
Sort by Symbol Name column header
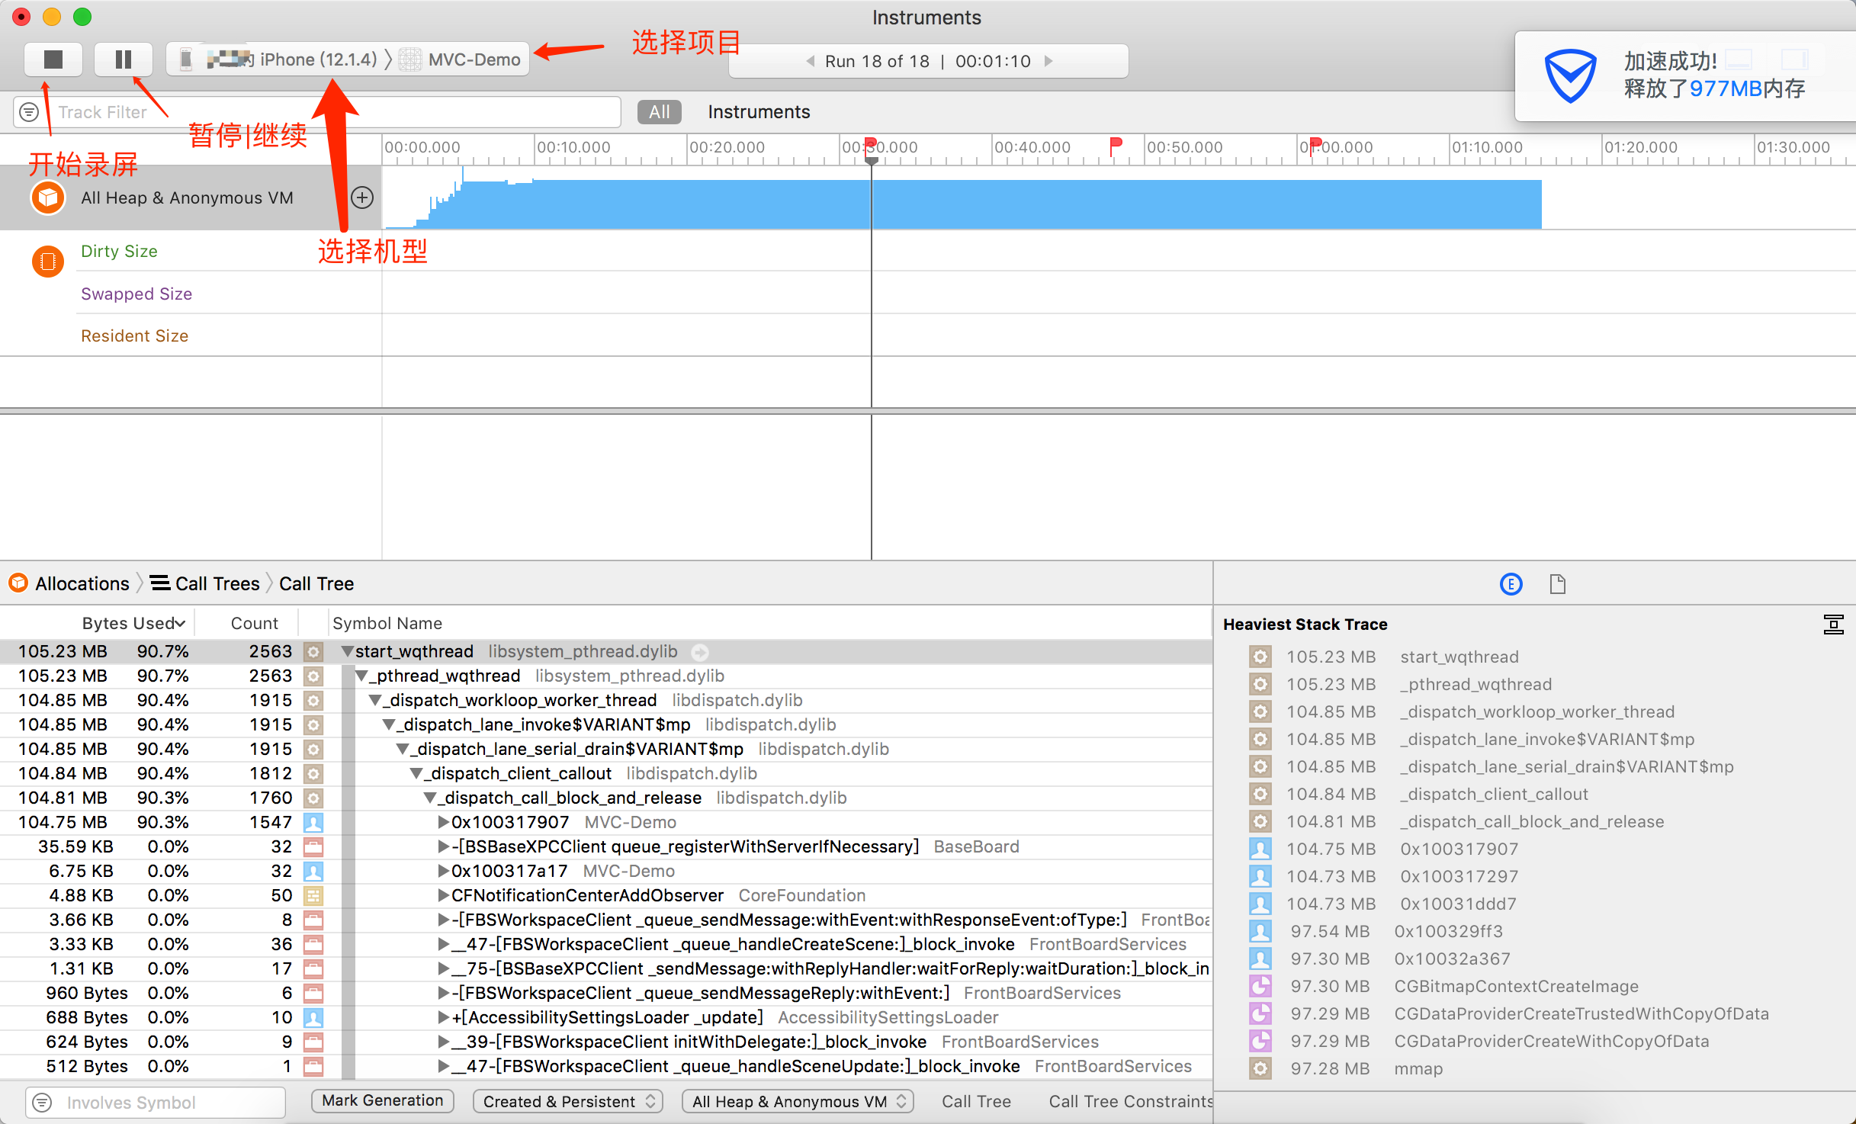point(387,624)
